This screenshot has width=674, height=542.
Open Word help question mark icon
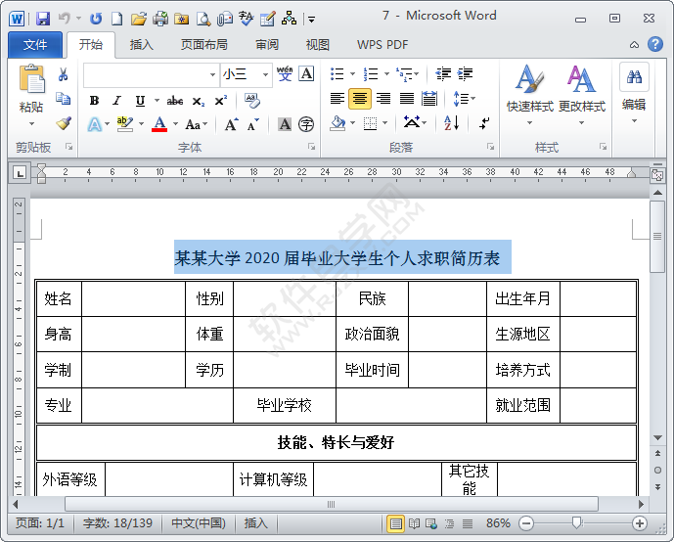click(x=655, y=44)
